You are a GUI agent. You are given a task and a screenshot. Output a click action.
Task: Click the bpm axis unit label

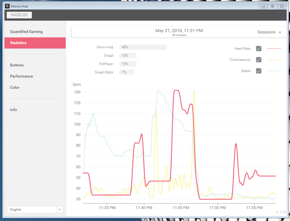click(77, 85)
